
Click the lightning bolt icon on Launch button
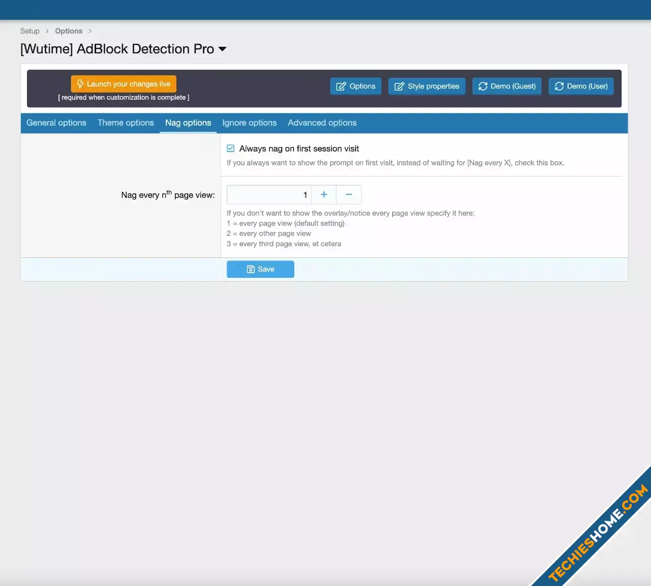(80, 84)
